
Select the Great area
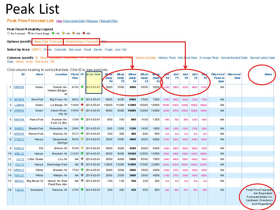tap(87, 50)
